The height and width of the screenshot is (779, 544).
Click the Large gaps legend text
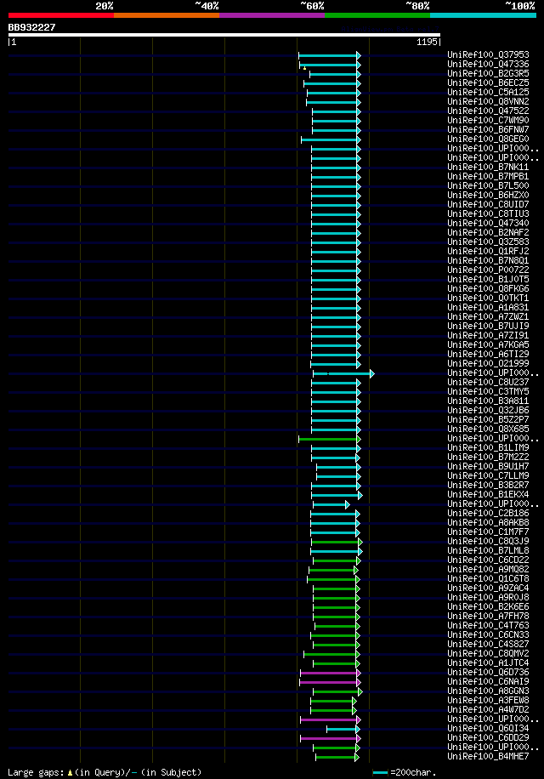tap(105, 772)
